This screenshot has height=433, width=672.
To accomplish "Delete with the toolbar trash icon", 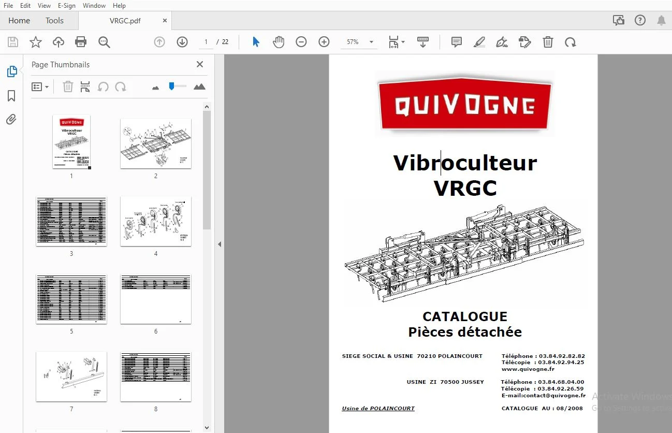I will (548, 42).
